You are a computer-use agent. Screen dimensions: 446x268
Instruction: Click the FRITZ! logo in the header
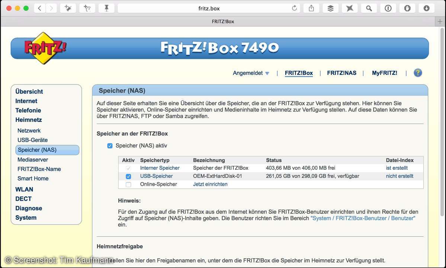coord(45,48)
